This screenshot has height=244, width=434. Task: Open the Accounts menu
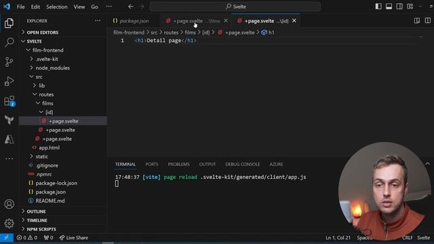(x=9, y=204)
